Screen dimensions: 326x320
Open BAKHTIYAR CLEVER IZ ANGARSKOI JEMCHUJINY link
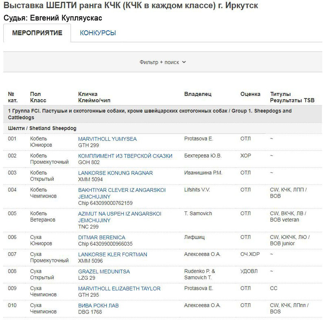click(122, 193)
